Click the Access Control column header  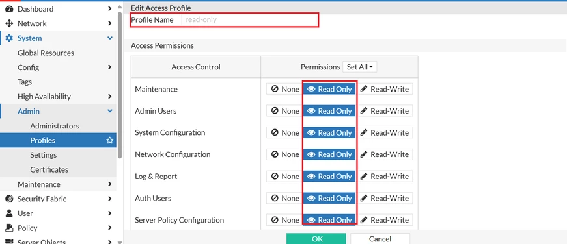[x=196, y=67]
